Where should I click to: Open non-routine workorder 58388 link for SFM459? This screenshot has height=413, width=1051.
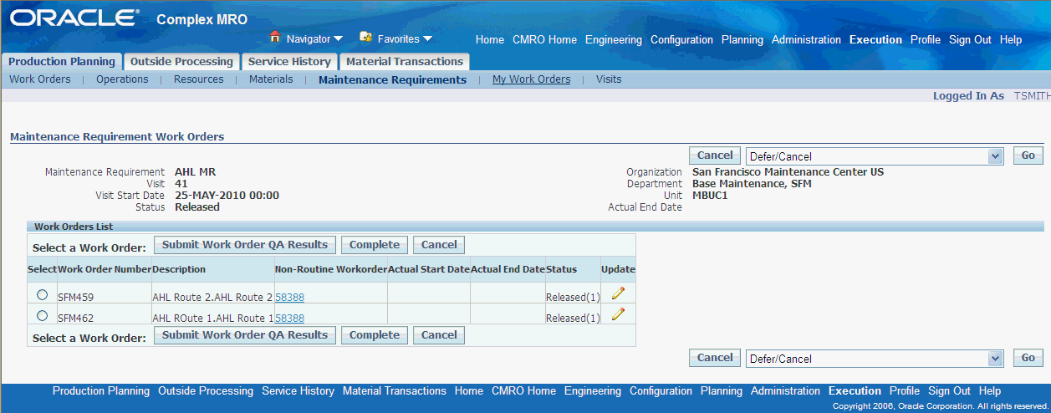click(289, 297)
